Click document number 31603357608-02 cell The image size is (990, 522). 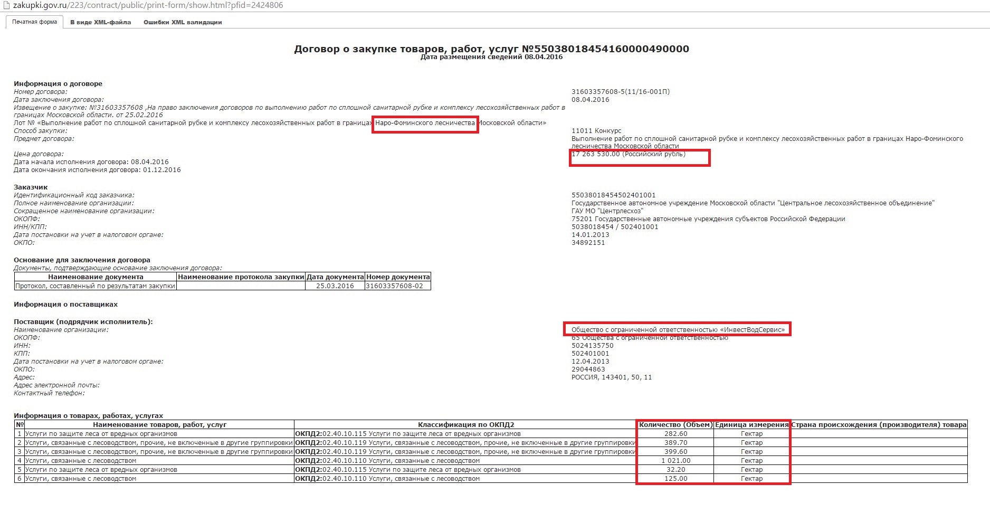(x=398, y=286)
